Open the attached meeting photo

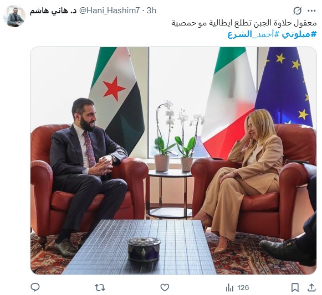click(173, 161)
